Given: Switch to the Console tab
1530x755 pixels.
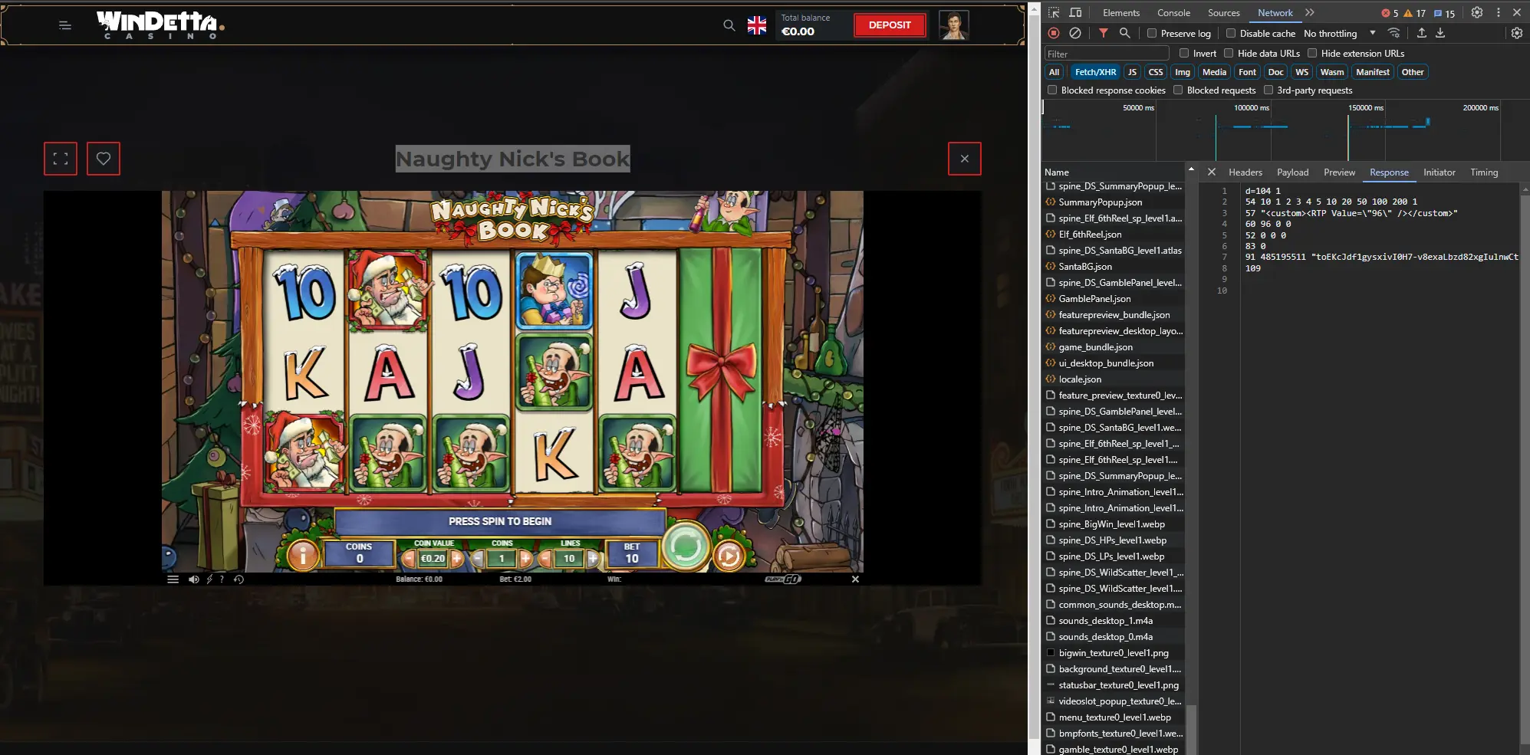Looking at the screenshot, I should pyautogui.click(x=1173, y=13).
